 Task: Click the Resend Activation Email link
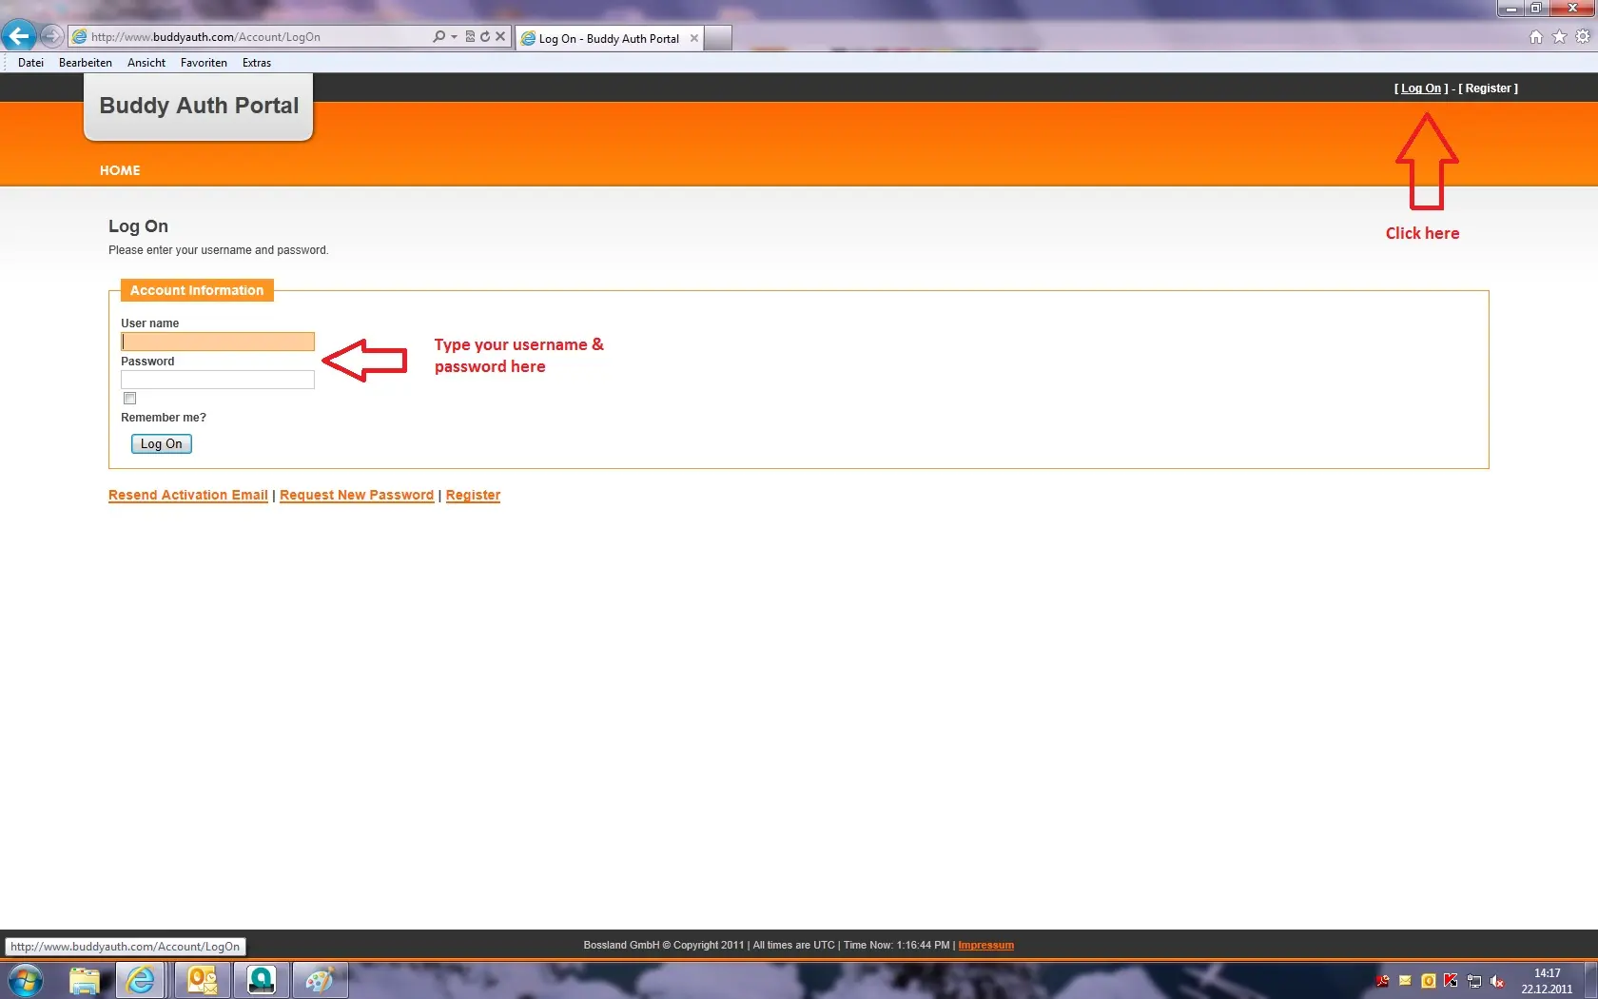click(x=187, y=495)
